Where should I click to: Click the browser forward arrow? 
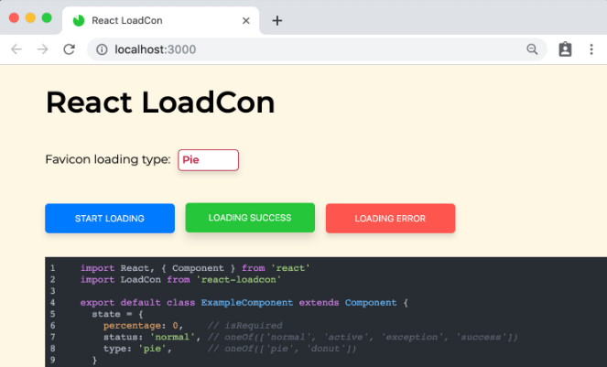pyautogui.click(x=43, y=49)
